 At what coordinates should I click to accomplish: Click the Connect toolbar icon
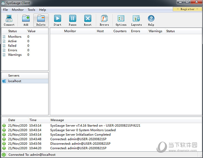click(9, 19)
